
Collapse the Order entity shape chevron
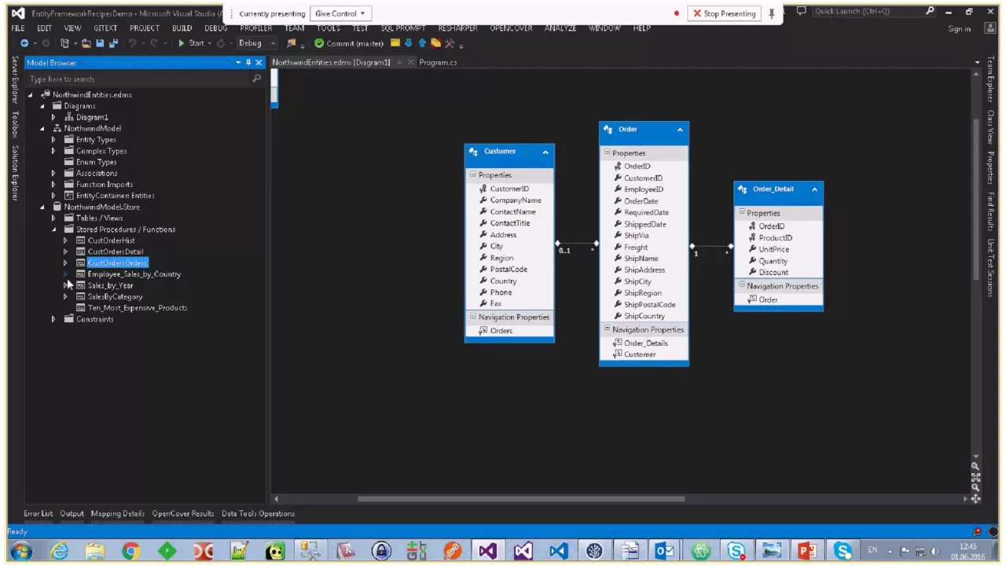680,130
